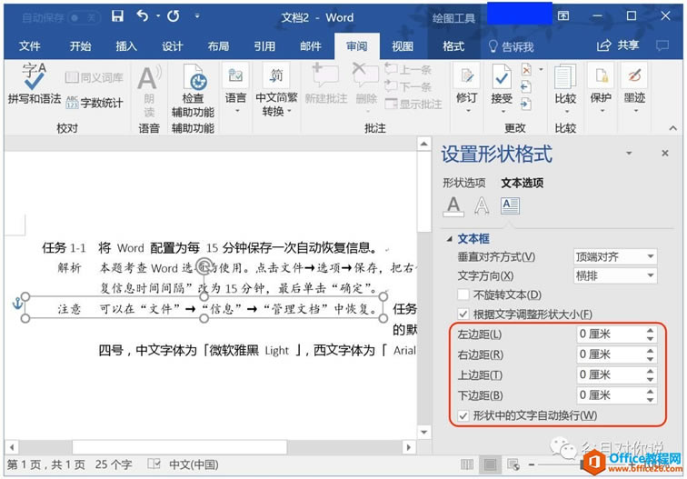
Task: Open the 垂直对齐方式 dropdown
Action: point(615,257)
